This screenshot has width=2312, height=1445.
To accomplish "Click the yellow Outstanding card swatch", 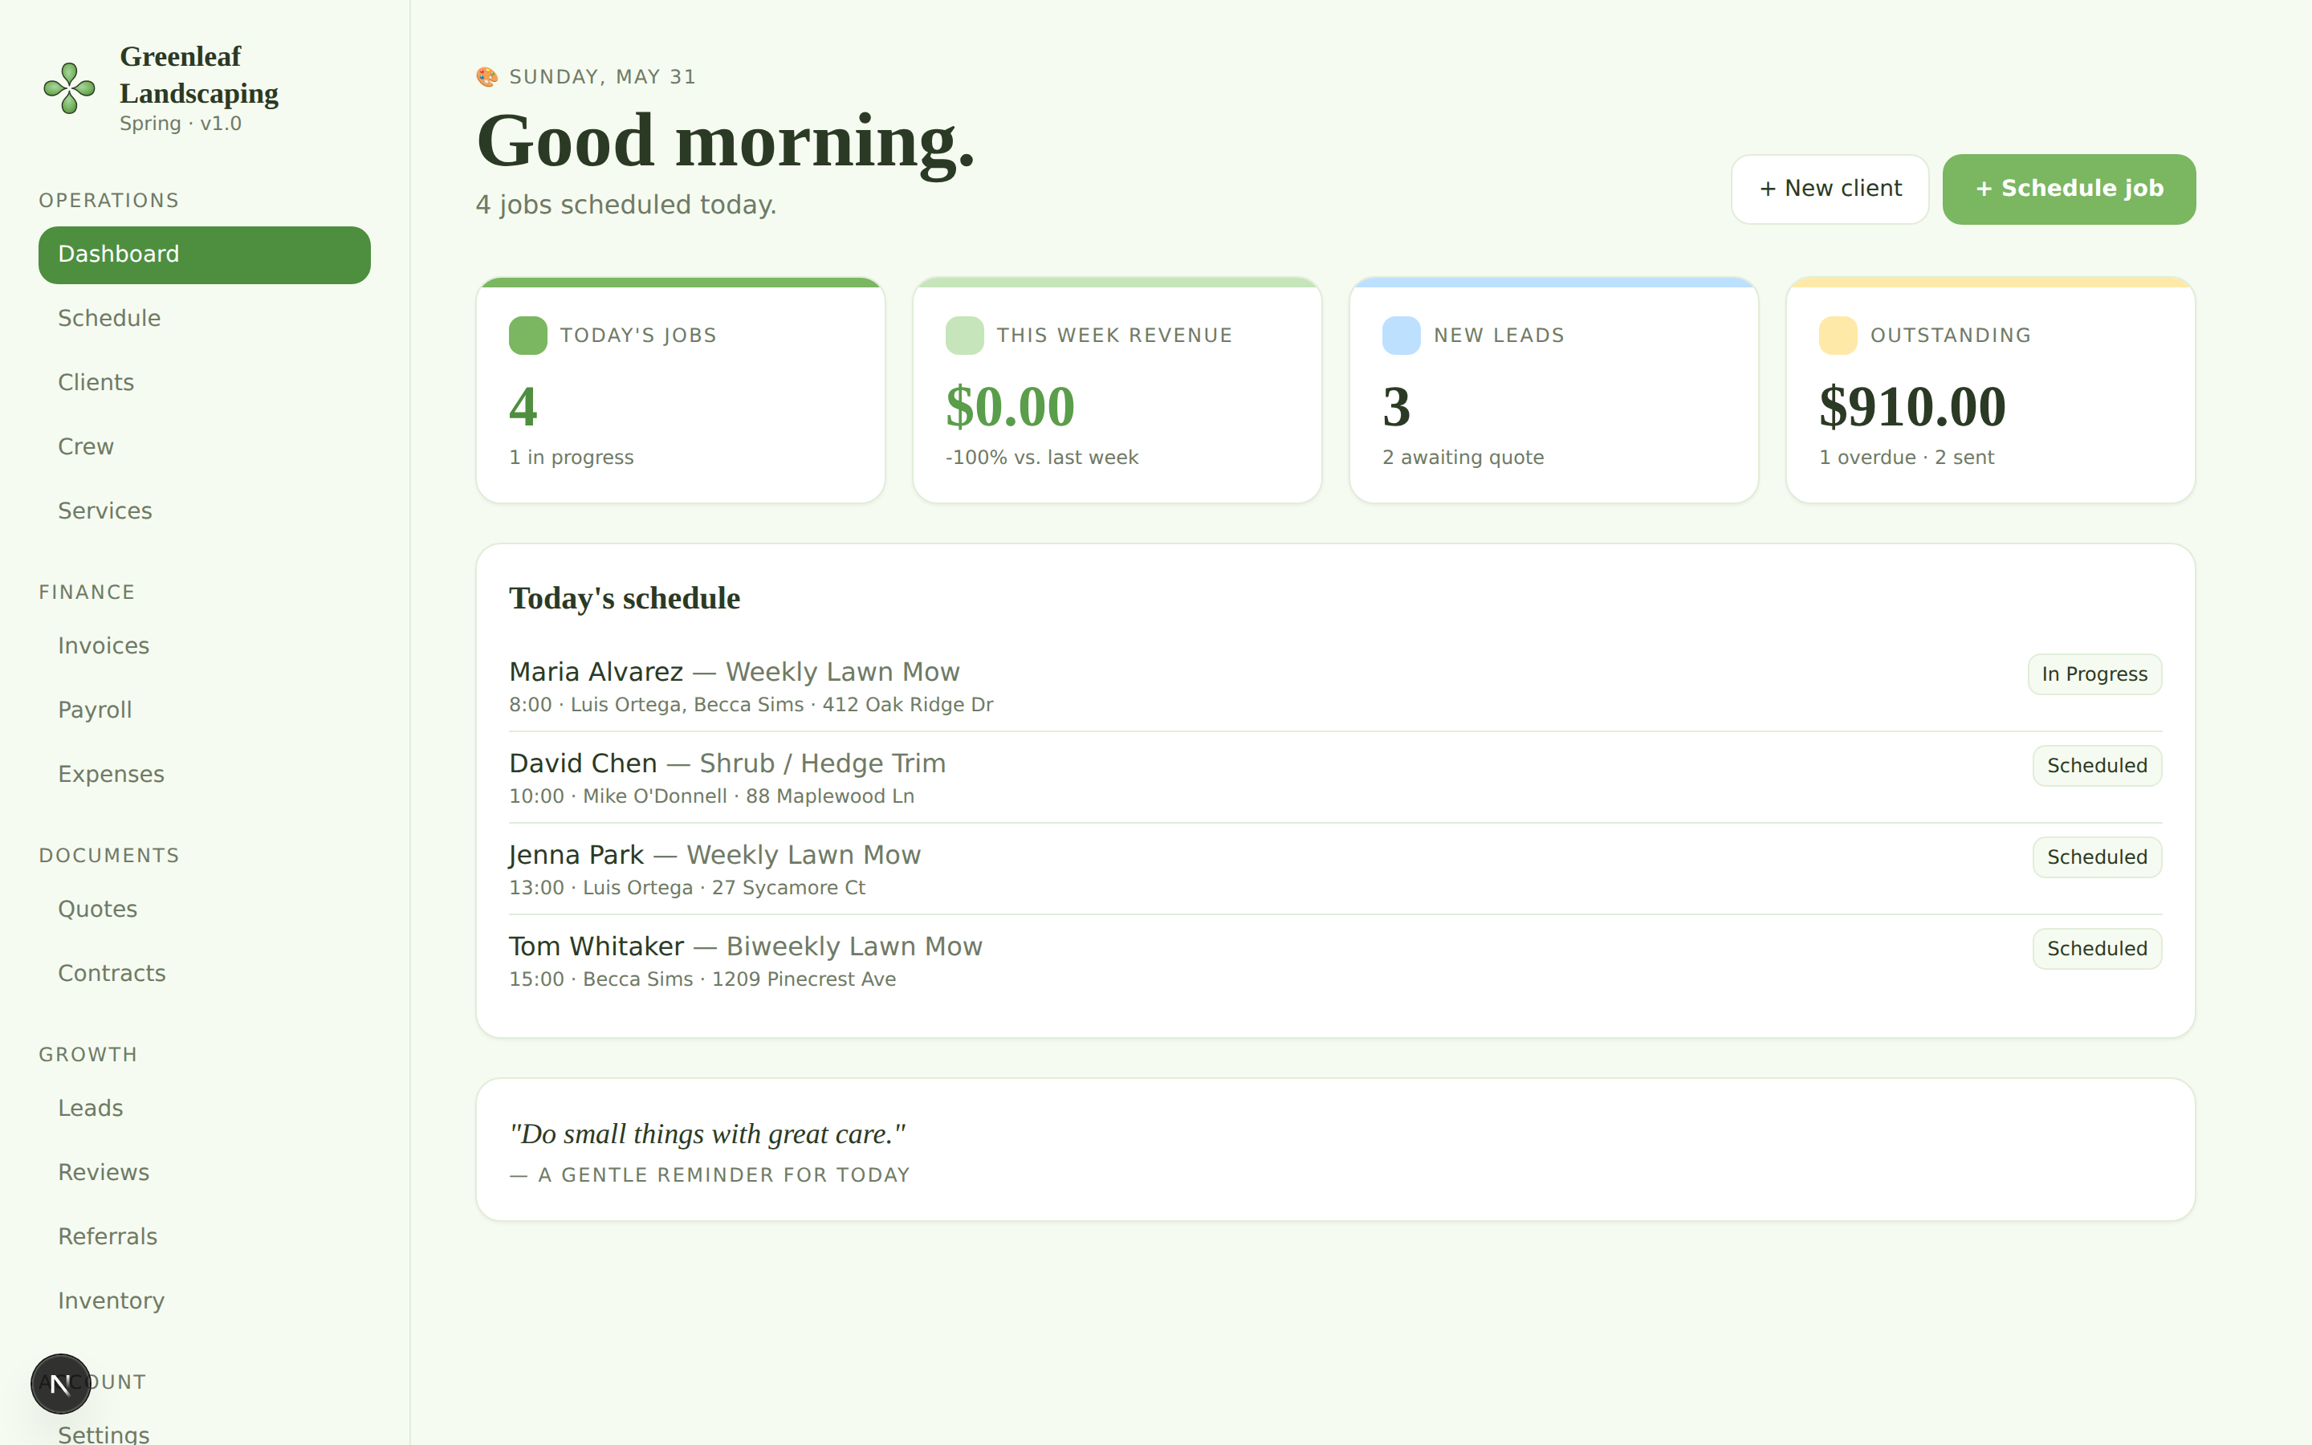I will tap(1838, 336).
